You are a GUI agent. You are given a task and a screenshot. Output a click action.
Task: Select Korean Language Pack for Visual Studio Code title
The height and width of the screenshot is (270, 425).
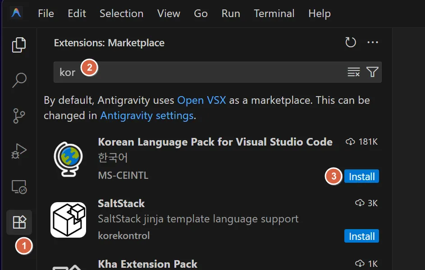point(215,142)
